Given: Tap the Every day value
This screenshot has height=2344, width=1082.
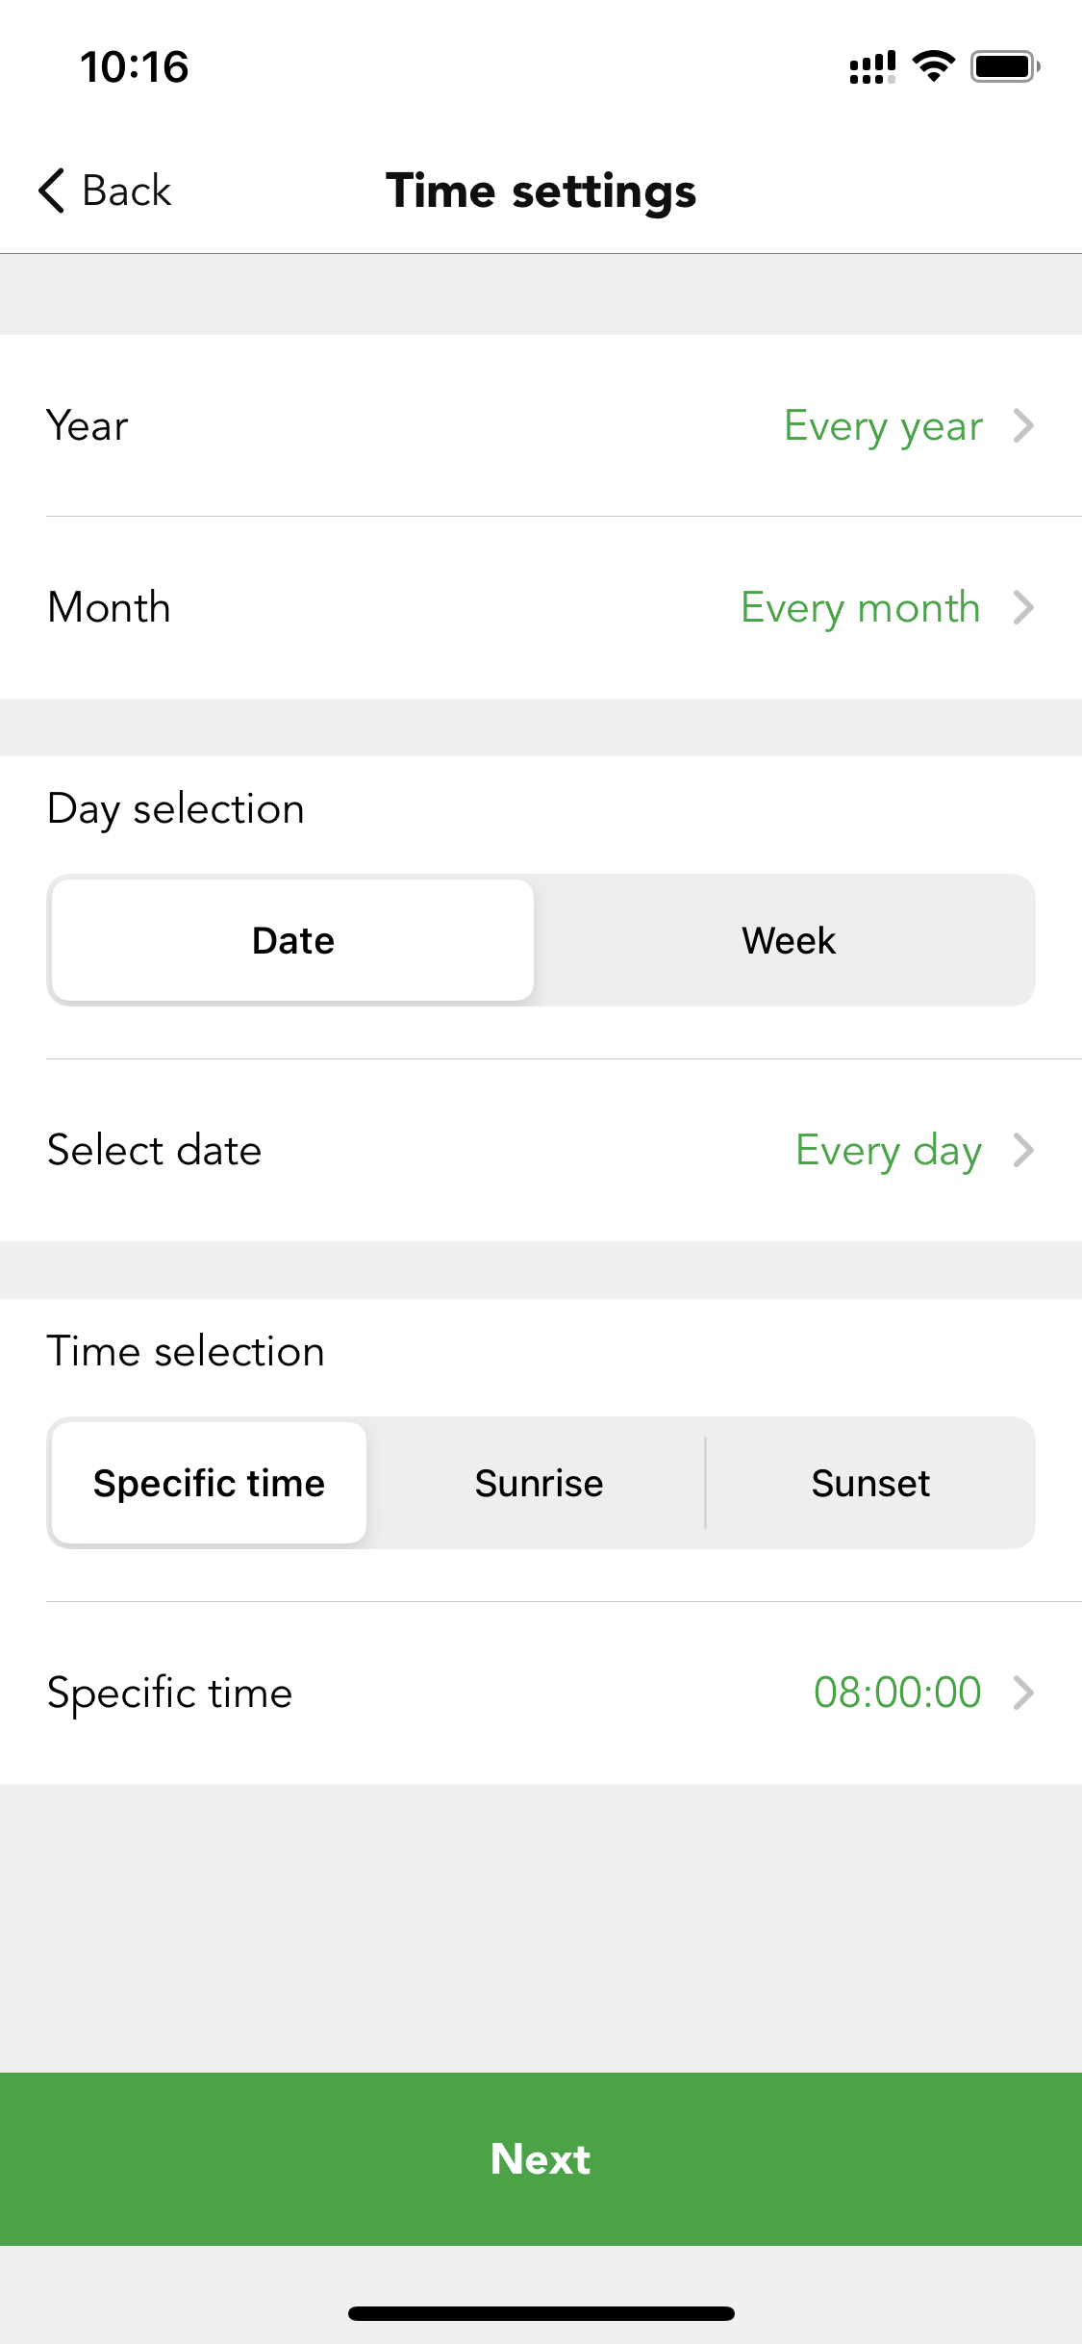Looking at the screenshot, I should pyautogui.click(x=889, y=1151).
